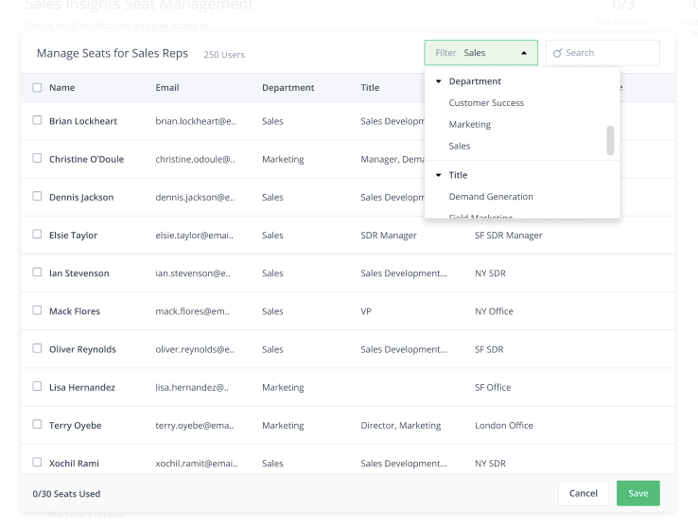Select Marketing in the Department filter
Screen dimensions: 698x528
click(469, 125)
